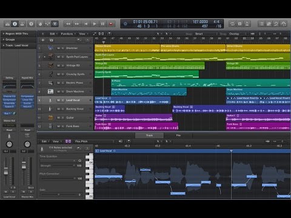Adjust the Pitch Correction slider
Image resolution: width=291 pixels, height=218 pixels.
tap(57, 179)
